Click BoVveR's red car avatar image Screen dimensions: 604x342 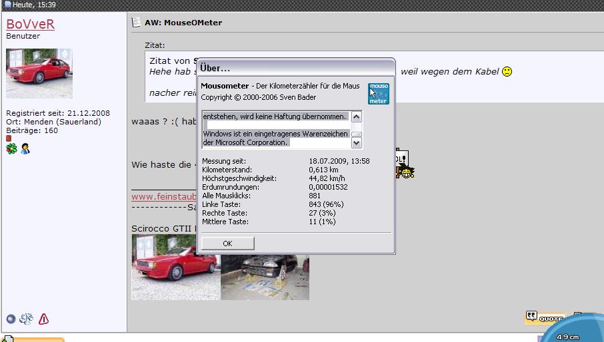[x=39, y=73]
